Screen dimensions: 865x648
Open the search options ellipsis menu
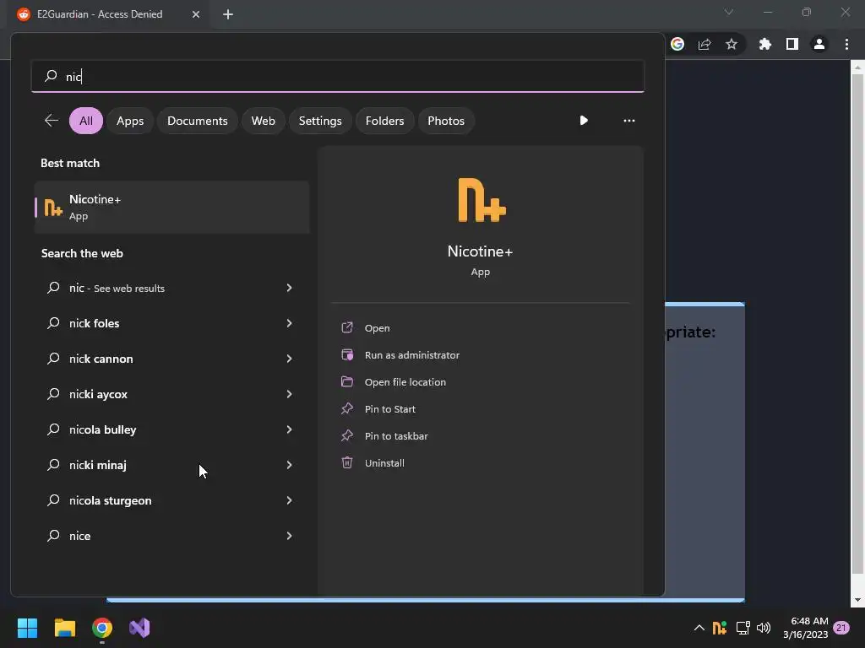628,120
